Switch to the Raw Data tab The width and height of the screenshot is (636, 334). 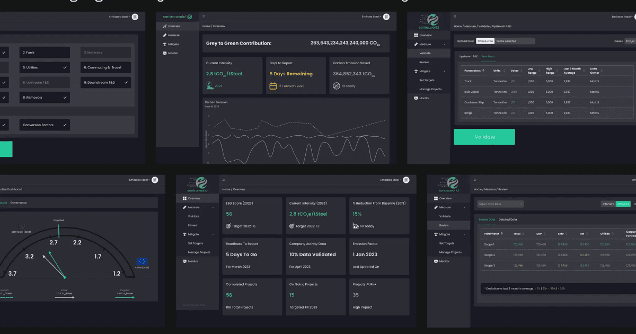488,56
